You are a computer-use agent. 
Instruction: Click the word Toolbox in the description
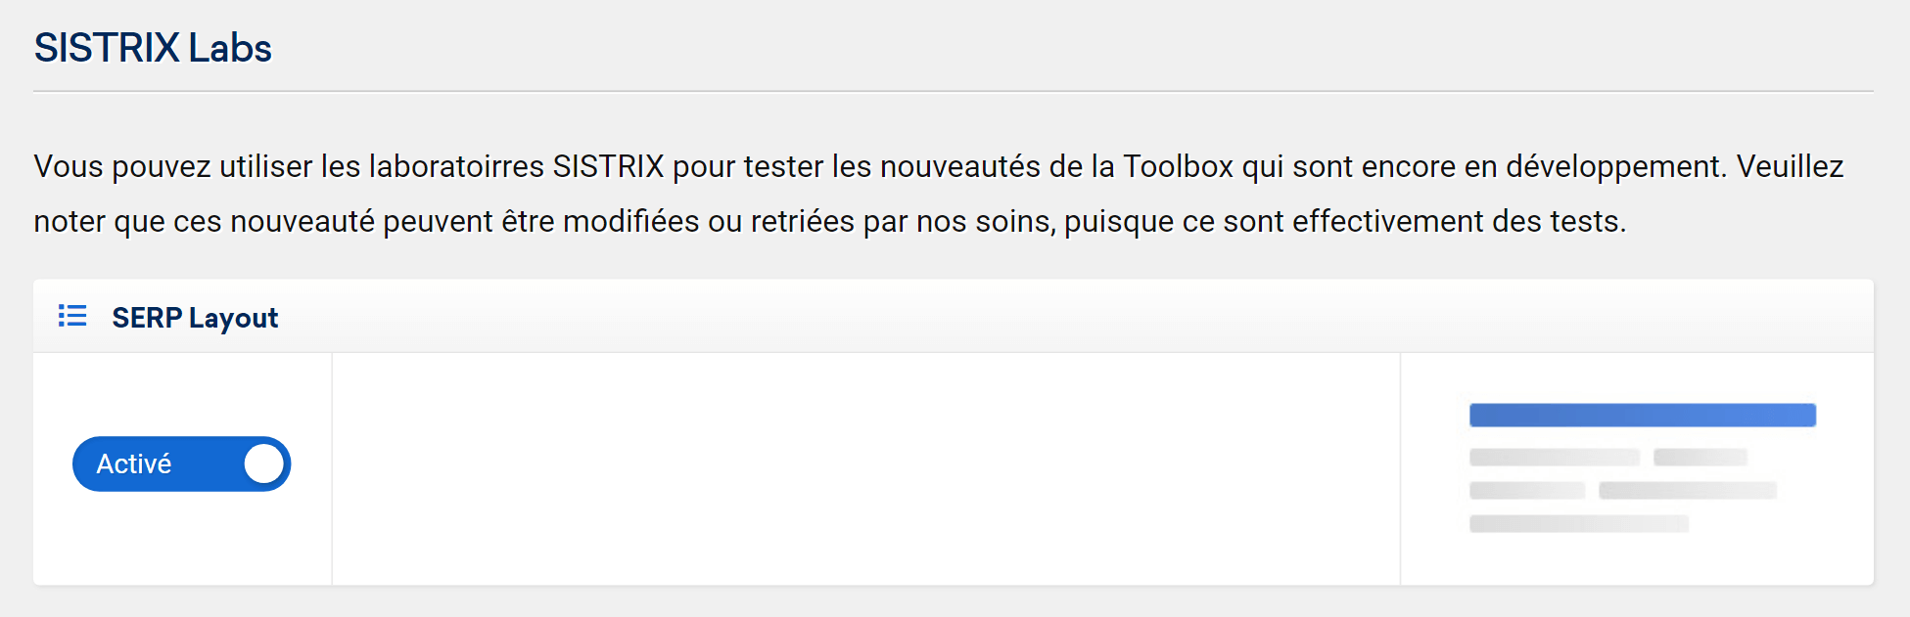(x=1178, y=166)
